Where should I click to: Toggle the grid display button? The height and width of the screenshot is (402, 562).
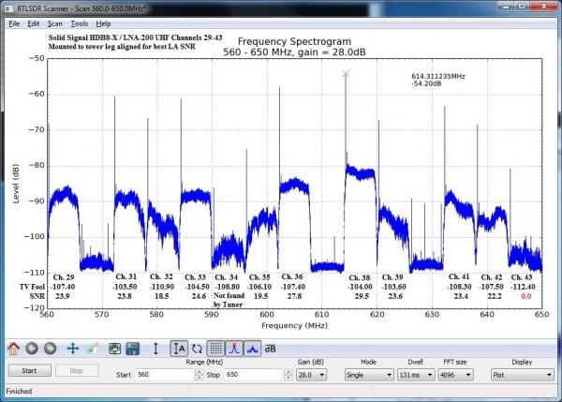coord(215,349)
